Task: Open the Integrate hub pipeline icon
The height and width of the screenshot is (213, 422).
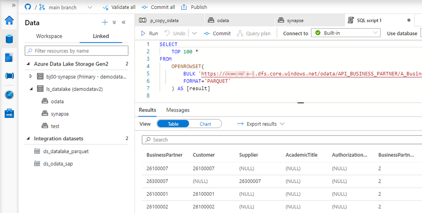Action: [x=9, y=76]
